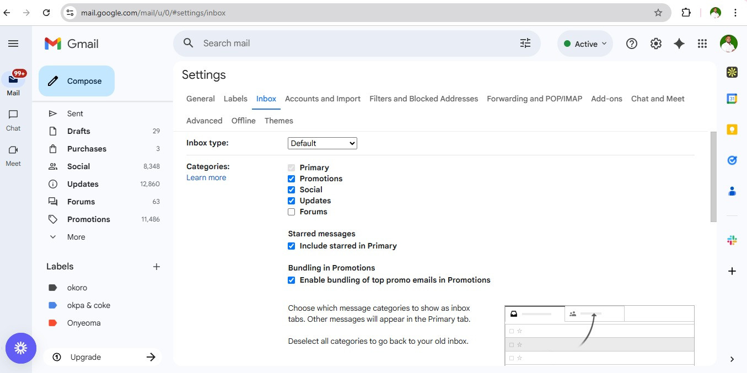The width and height of the screenshot is (747, 373).
Task: Bookmark this tab star icon
Action: pos(658,13)
